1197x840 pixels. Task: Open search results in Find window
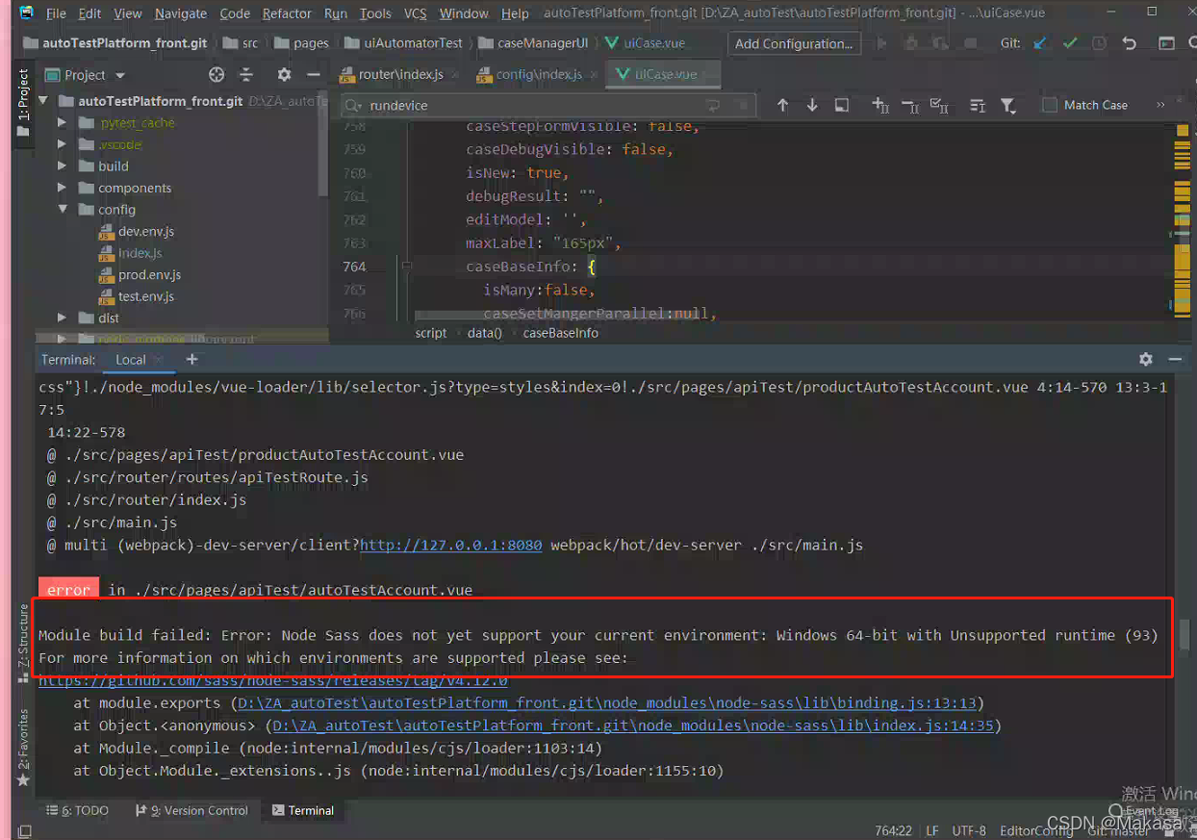click(x=842, y=105)
